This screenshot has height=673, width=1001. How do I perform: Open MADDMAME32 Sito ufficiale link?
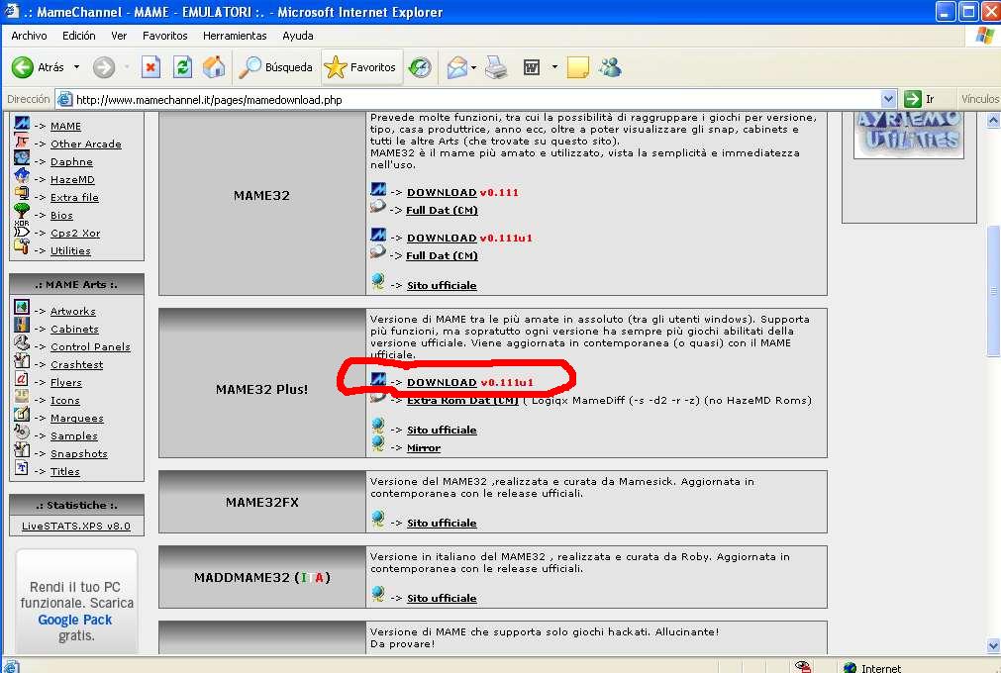(x=442, y=599)
